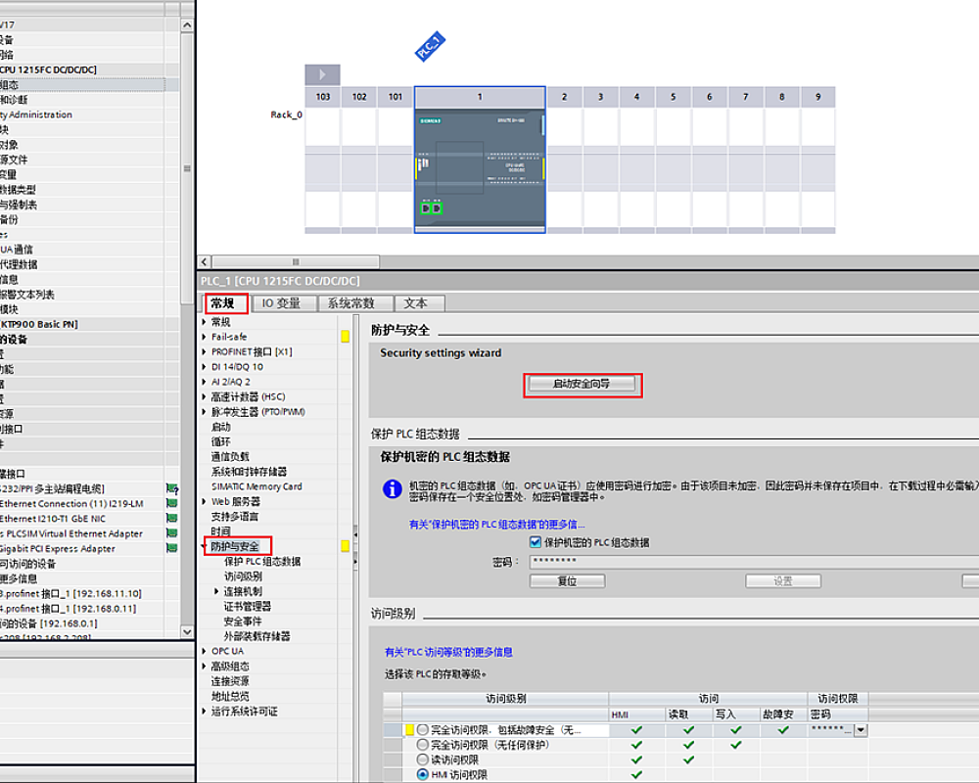Select the 读访问权限 radio button
This screenshot has height=783, width=979.
(423, 760)
